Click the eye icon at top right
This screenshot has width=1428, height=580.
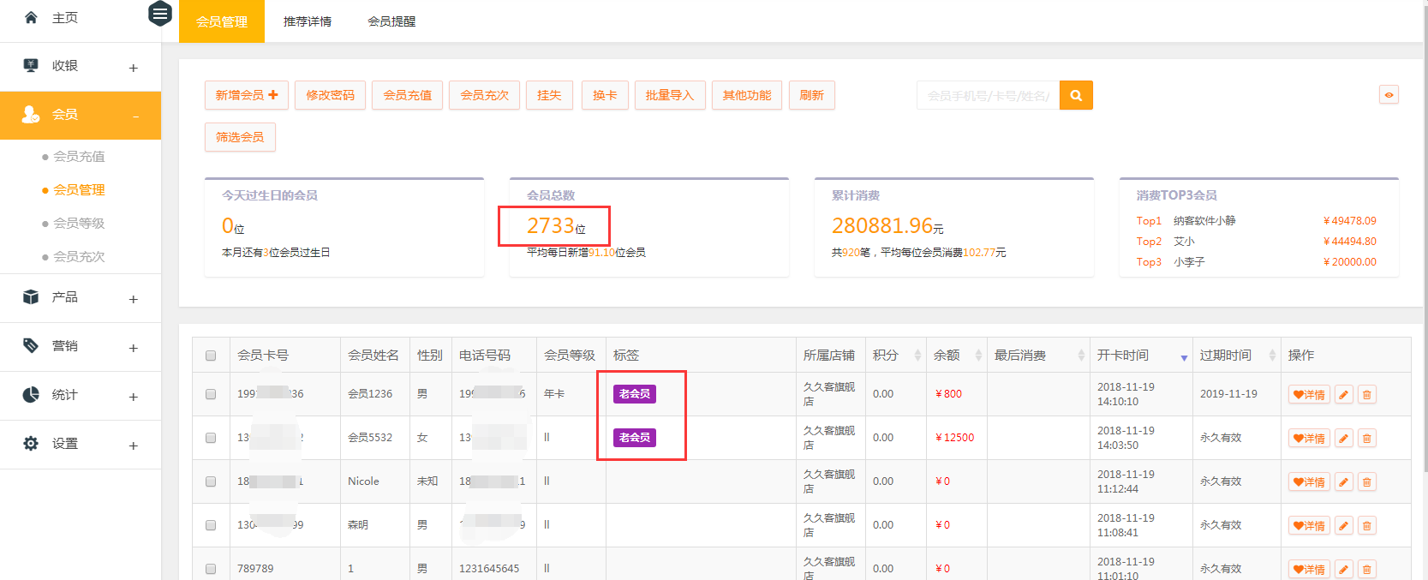[1389, 95]
